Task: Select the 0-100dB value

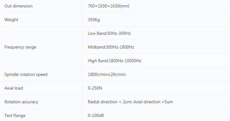Action: point(96,115)
